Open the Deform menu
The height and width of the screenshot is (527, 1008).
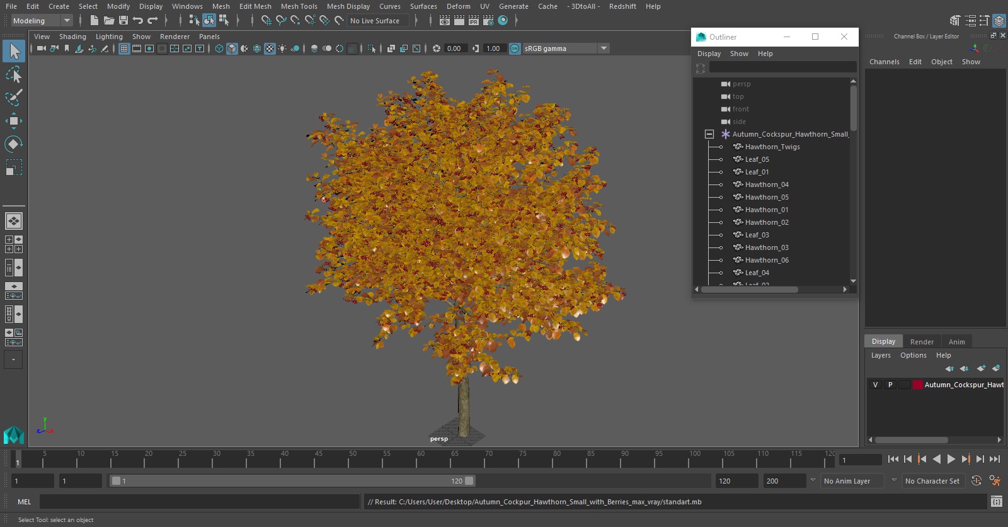click(458, 6)
